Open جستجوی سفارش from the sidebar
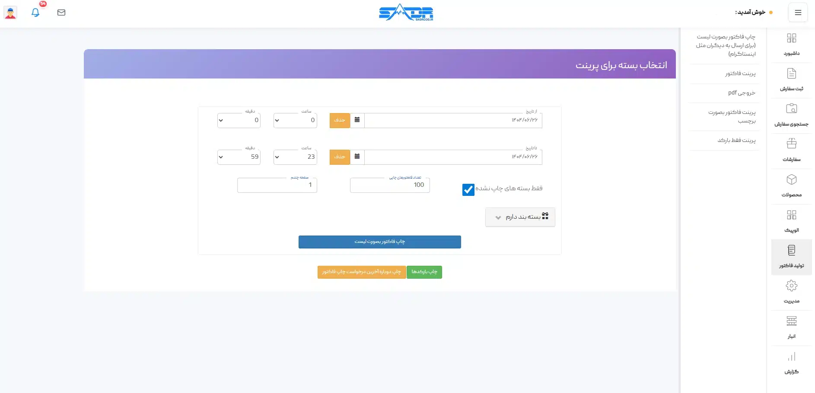Screen dimensions: 815x393 792,113
